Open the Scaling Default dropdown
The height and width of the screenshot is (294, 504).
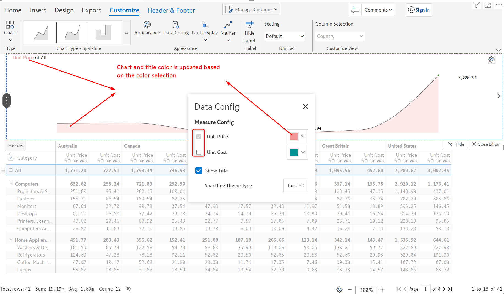285,36
